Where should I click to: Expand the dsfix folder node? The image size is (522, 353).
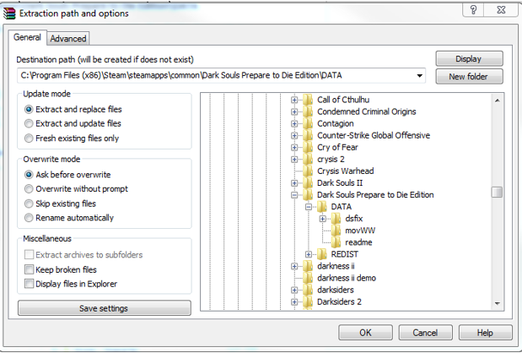[323, 219]
